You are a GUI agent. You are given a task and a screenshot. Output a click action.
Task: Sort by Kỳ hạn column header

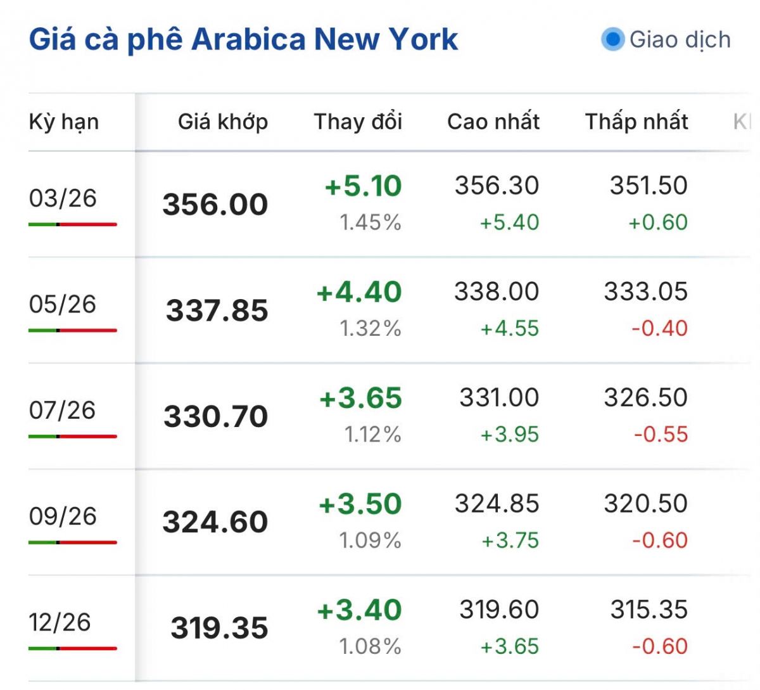click(64, 122)
